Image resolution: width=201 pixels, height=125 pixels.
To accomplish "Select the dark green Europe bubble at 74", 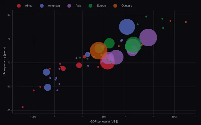I will (x=109, y=43).
